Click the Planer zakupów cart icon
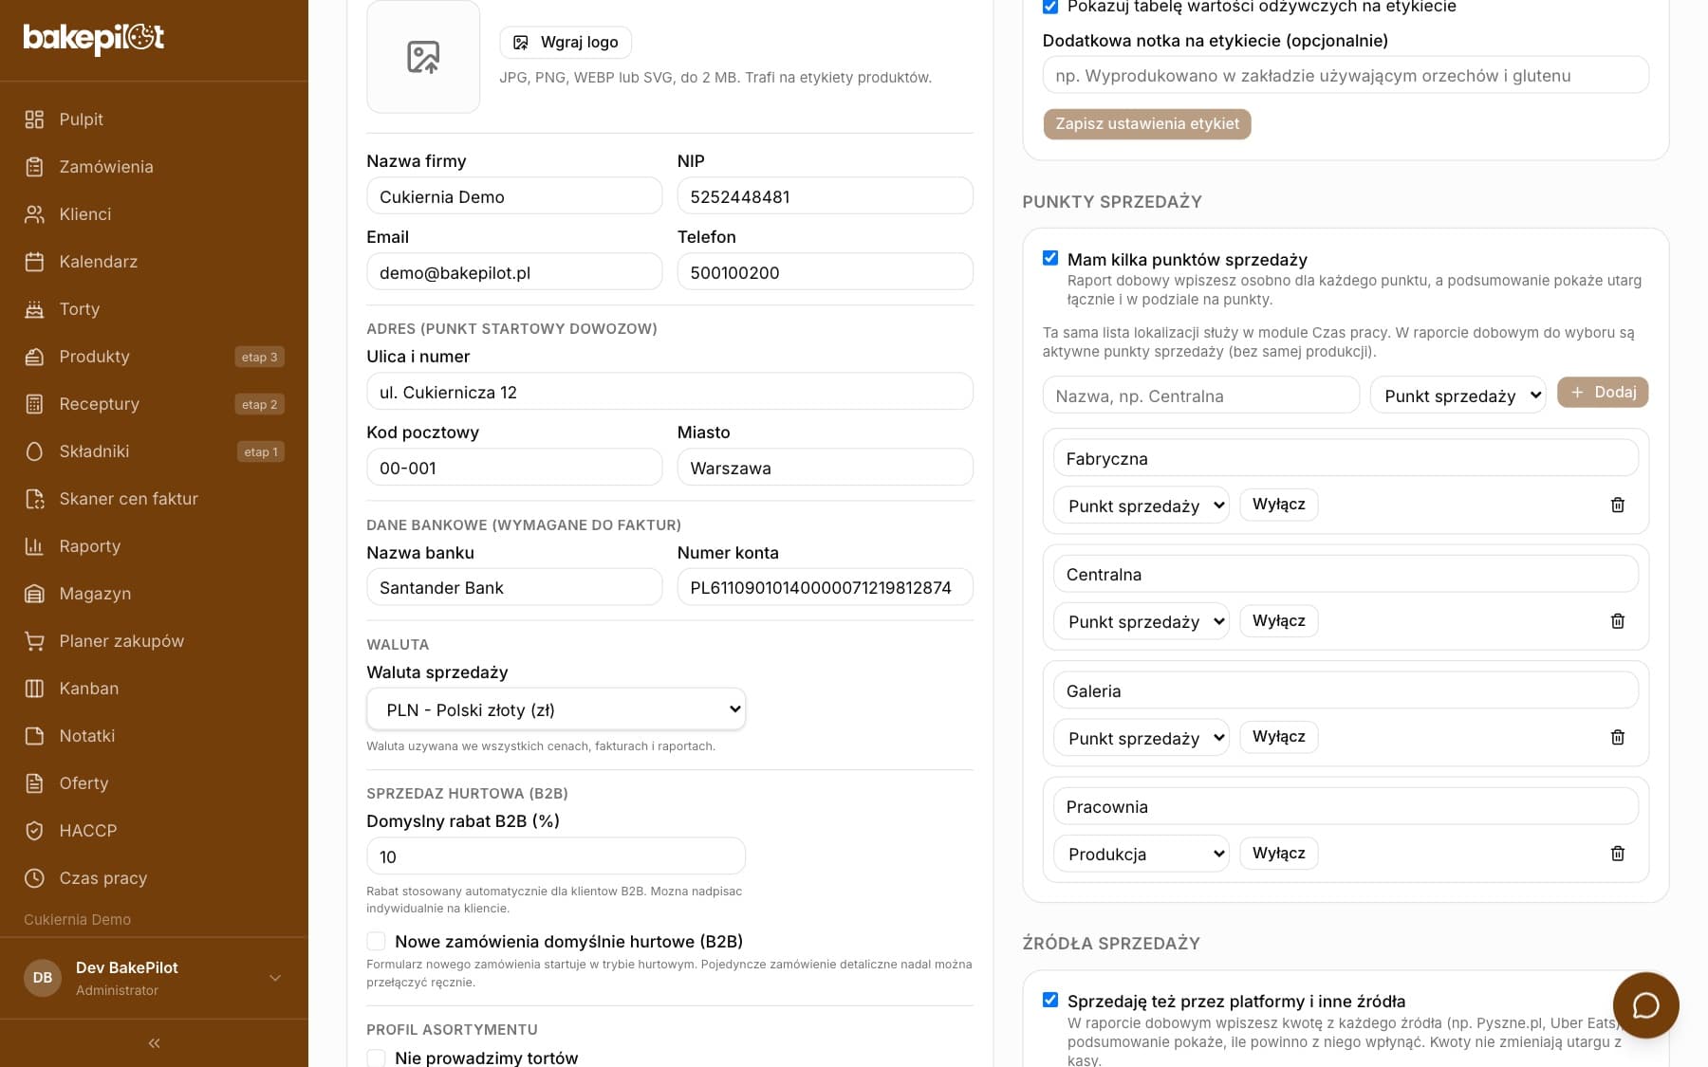 coord(34,641)
